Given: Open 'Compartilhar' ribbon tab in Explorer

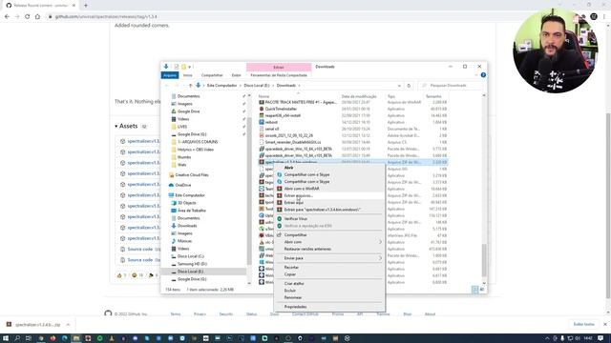Looking at the screenshot, I should click(212, 75).
